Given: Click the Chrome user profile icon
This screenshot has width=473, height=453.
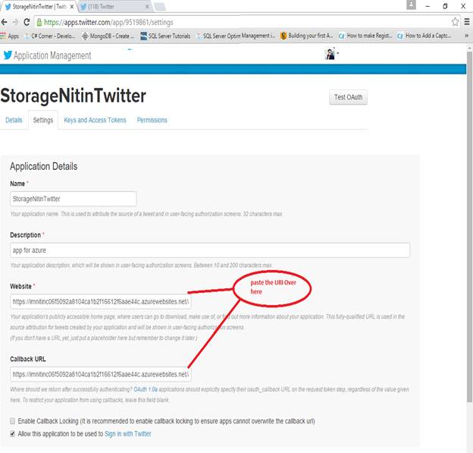Looking at the screenshot, I should pyautogui.click(x=411, y=5).
